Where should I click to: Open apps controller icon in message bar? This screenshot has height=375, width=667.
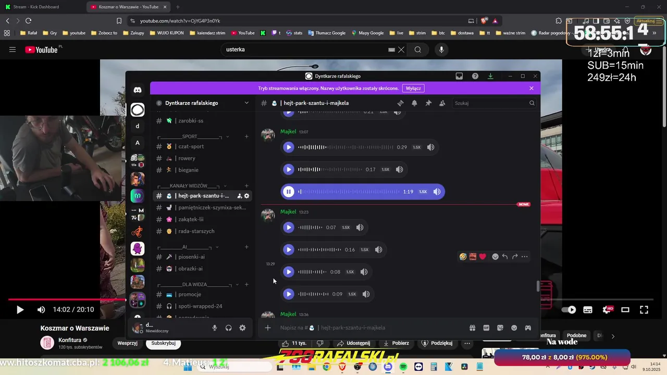coord(528,328)
